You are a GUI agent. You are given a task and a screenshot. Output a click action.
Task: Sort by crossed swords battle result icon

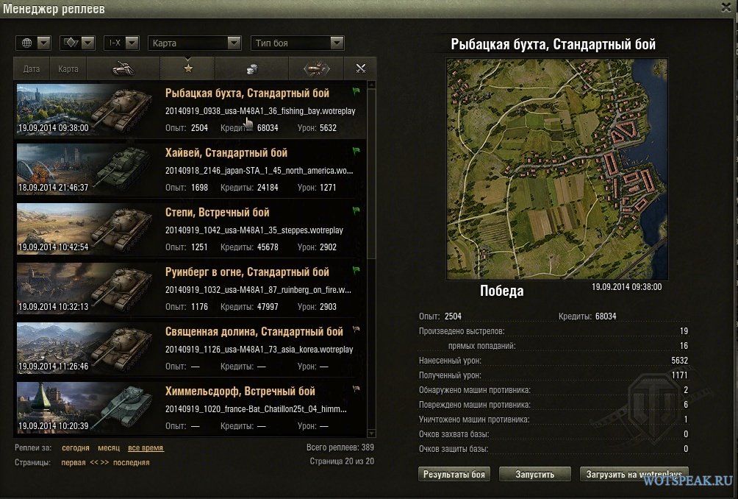pos(360,68)
